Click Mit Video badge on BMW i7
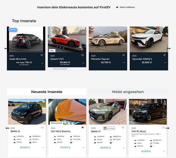Screen dimensions: 176x158 click(109, 128)
